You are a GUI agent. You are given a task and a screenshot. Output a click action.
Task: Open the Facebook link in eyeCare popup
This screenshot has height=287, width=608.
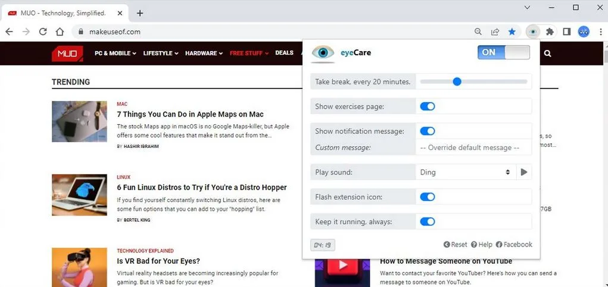click(514, 244)
